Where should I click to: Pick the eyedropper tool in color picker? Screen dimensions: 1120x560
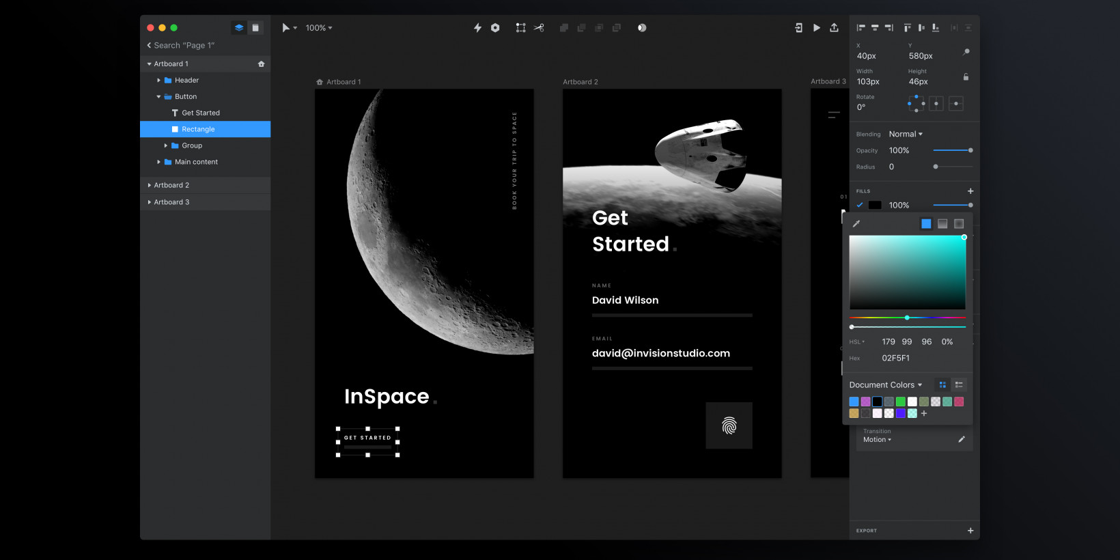point(856,223)
